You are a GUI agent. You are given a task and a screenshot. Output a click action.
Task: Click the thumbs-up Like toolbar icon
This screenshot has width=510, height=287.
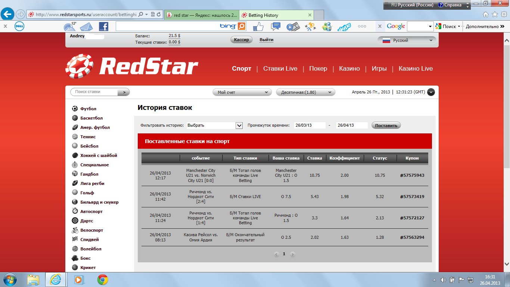(258, 27)
